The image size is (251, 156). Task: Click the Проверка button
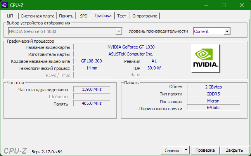205,150
